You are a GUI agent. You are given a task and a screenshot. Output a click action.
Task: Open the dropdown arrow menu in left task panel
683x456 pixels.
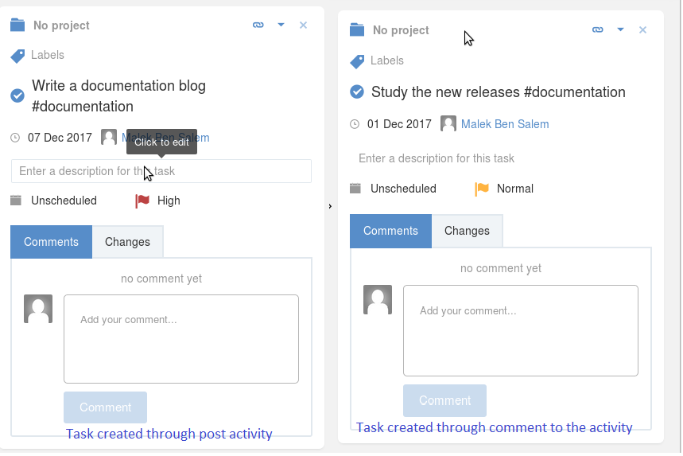click(x=281, y=25)
